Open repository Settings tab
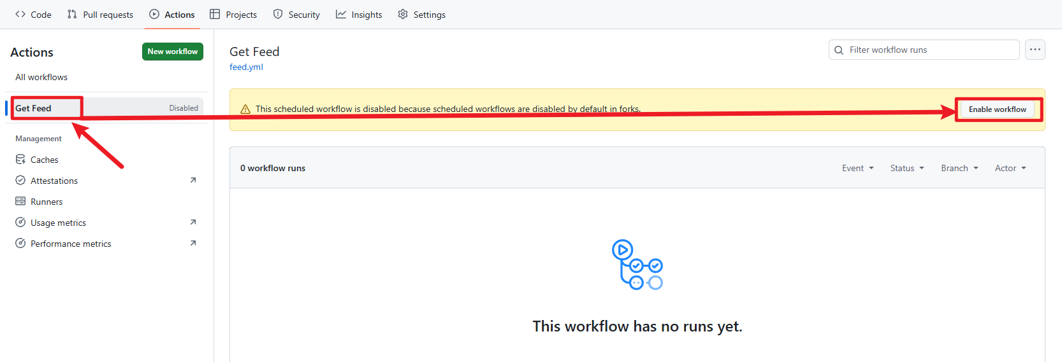The image size is (1062, 362). point(421,15)
